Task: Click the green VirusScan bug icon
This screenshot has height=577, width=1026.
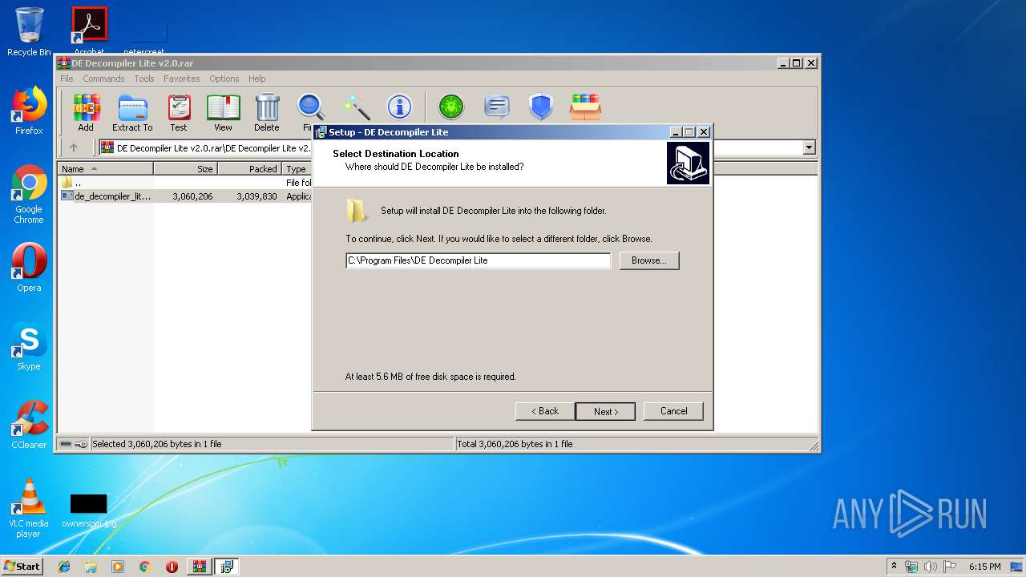Action: (x=451, y=107)
